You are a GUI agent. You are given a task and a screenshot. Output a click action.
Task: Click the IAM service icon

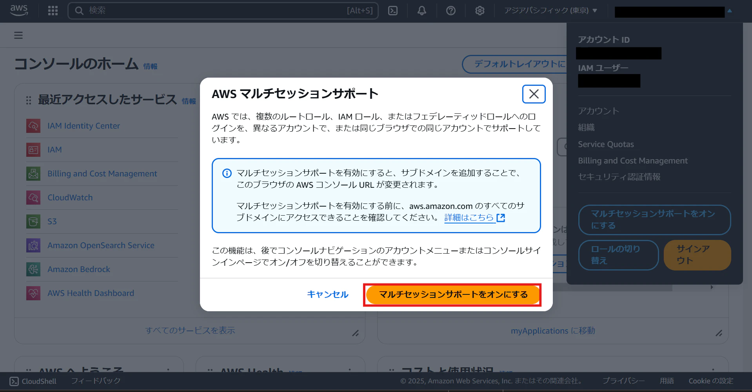(33, 150)
